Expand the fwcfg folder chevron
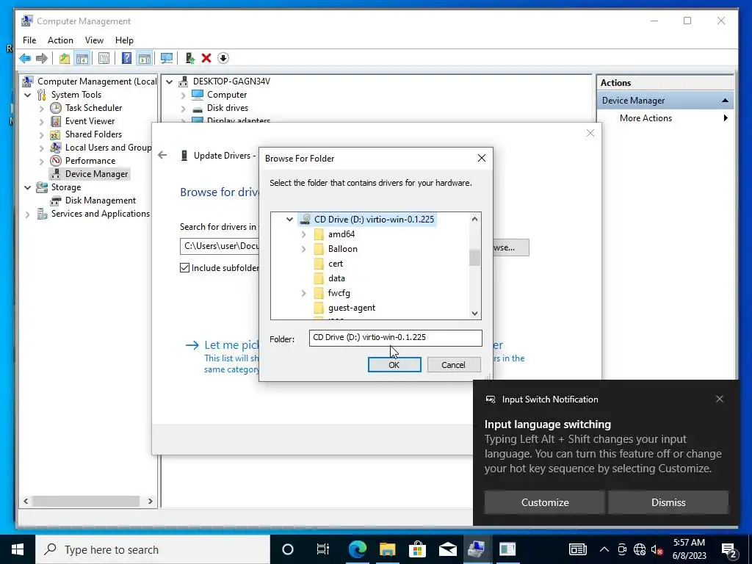Screen dimensions: 752x564 click(303, 293)
